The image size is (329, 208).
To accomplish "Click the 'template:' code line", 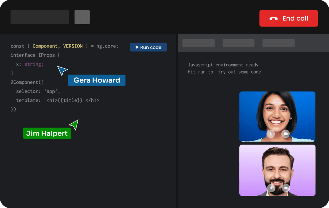I will click(x=58, y=100).
